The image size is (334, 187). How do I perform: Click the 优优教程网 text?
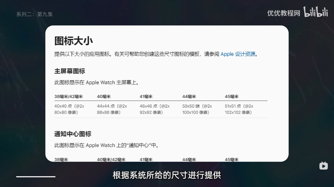[284, 13]
